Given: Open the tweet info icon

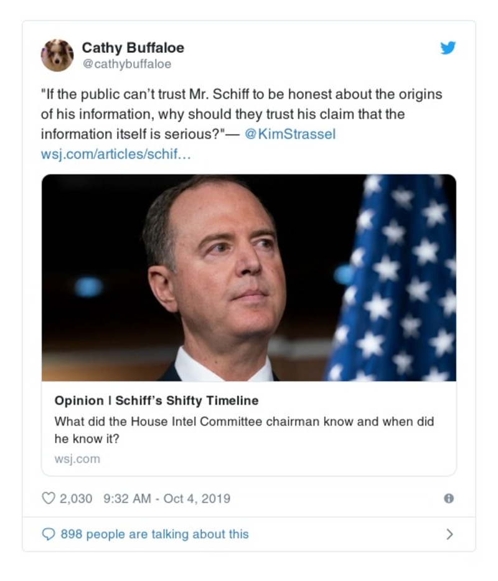Looking at the screenshot, I should [448, 498].
